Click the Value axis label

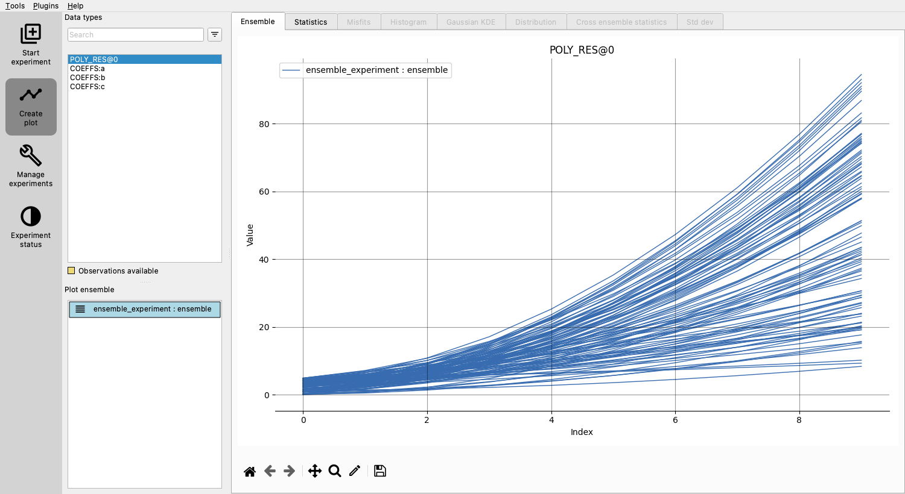click(250, 235)
